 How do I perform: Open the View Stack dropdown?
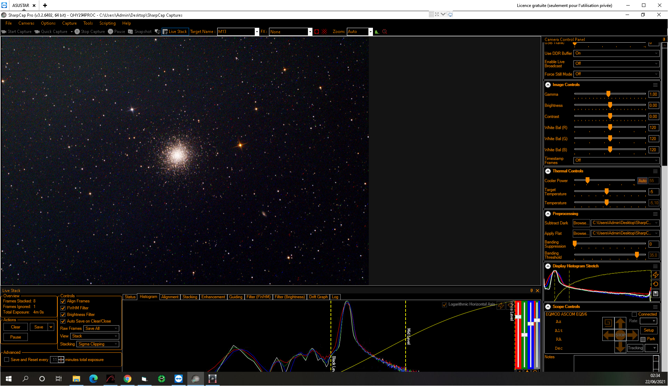tap(95, 336)
